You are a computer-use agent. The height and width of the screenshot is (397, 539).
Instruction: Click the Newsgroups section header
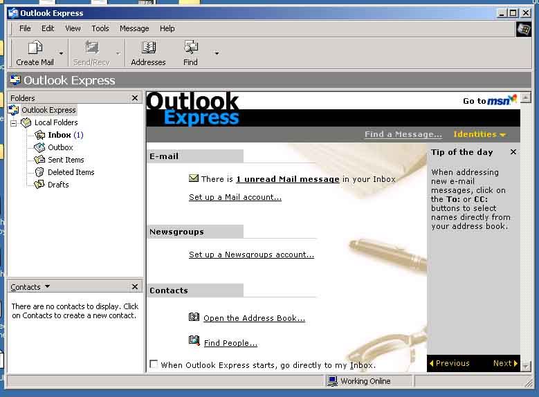pos(195,232)
